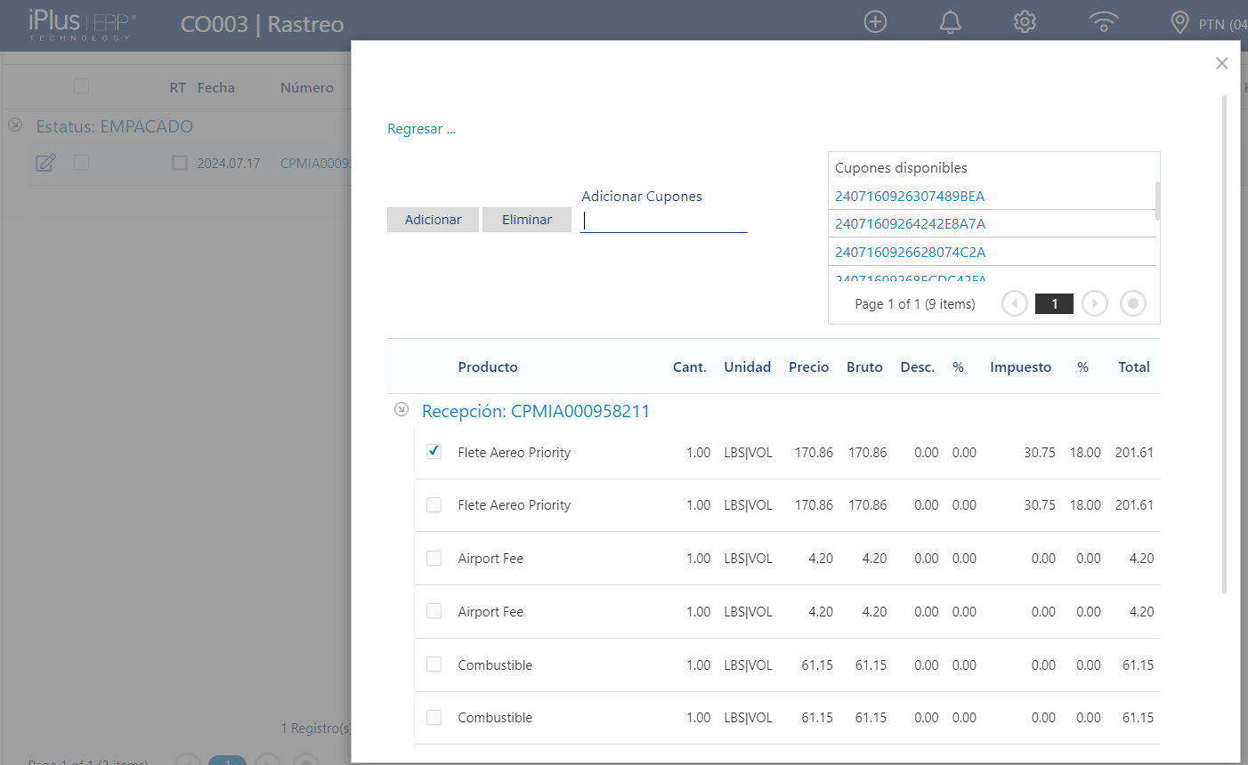Click the CO003 | Rastreo page title
1248x765 pixels.
[x=262, y=24]
